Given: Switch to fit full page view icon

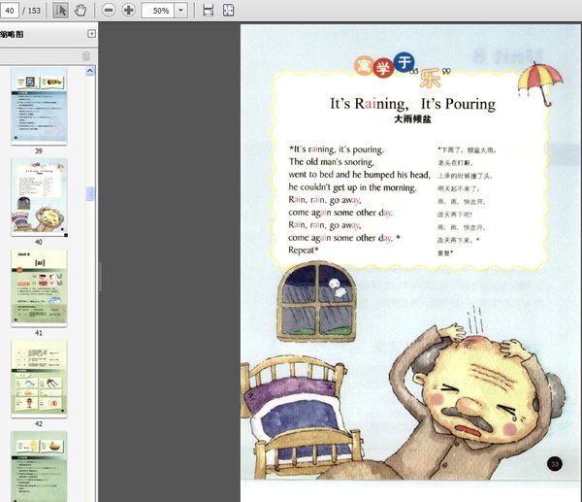Looking at the screenshot, I should (x=229, y=10).
